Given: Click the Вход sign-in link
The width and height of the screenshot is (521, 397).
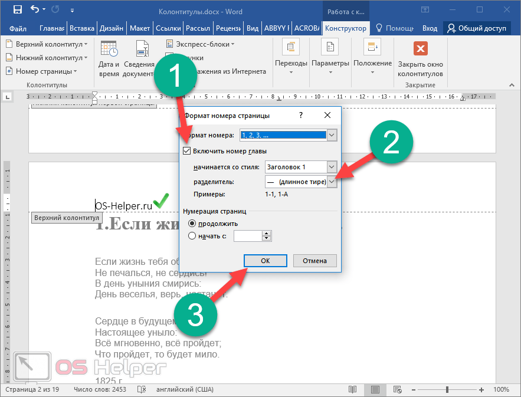Looking at the screenshot, I should pos(430,28).
